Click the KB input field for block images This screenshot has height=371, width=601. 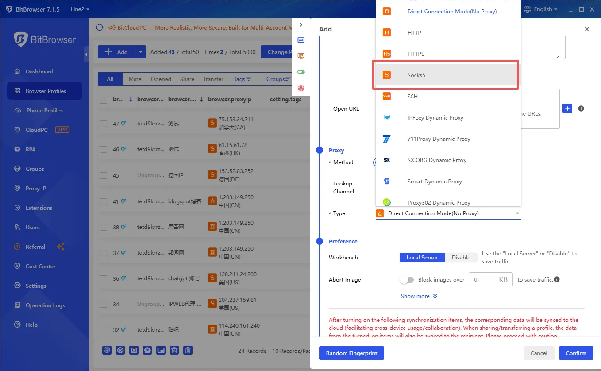pos(490,279)
